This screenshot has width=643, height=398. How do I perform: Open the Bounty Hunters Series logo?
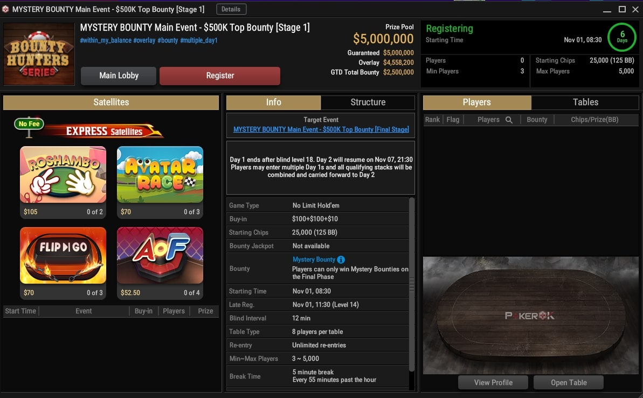[39, 54]
